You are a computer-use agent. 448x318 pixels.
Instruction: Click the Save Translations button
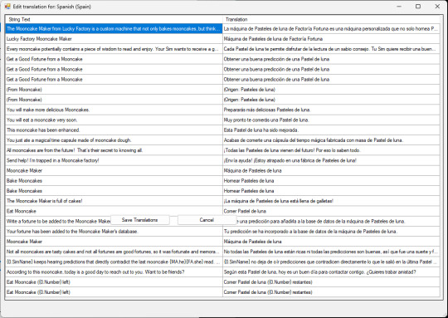(x=139, y=220)
